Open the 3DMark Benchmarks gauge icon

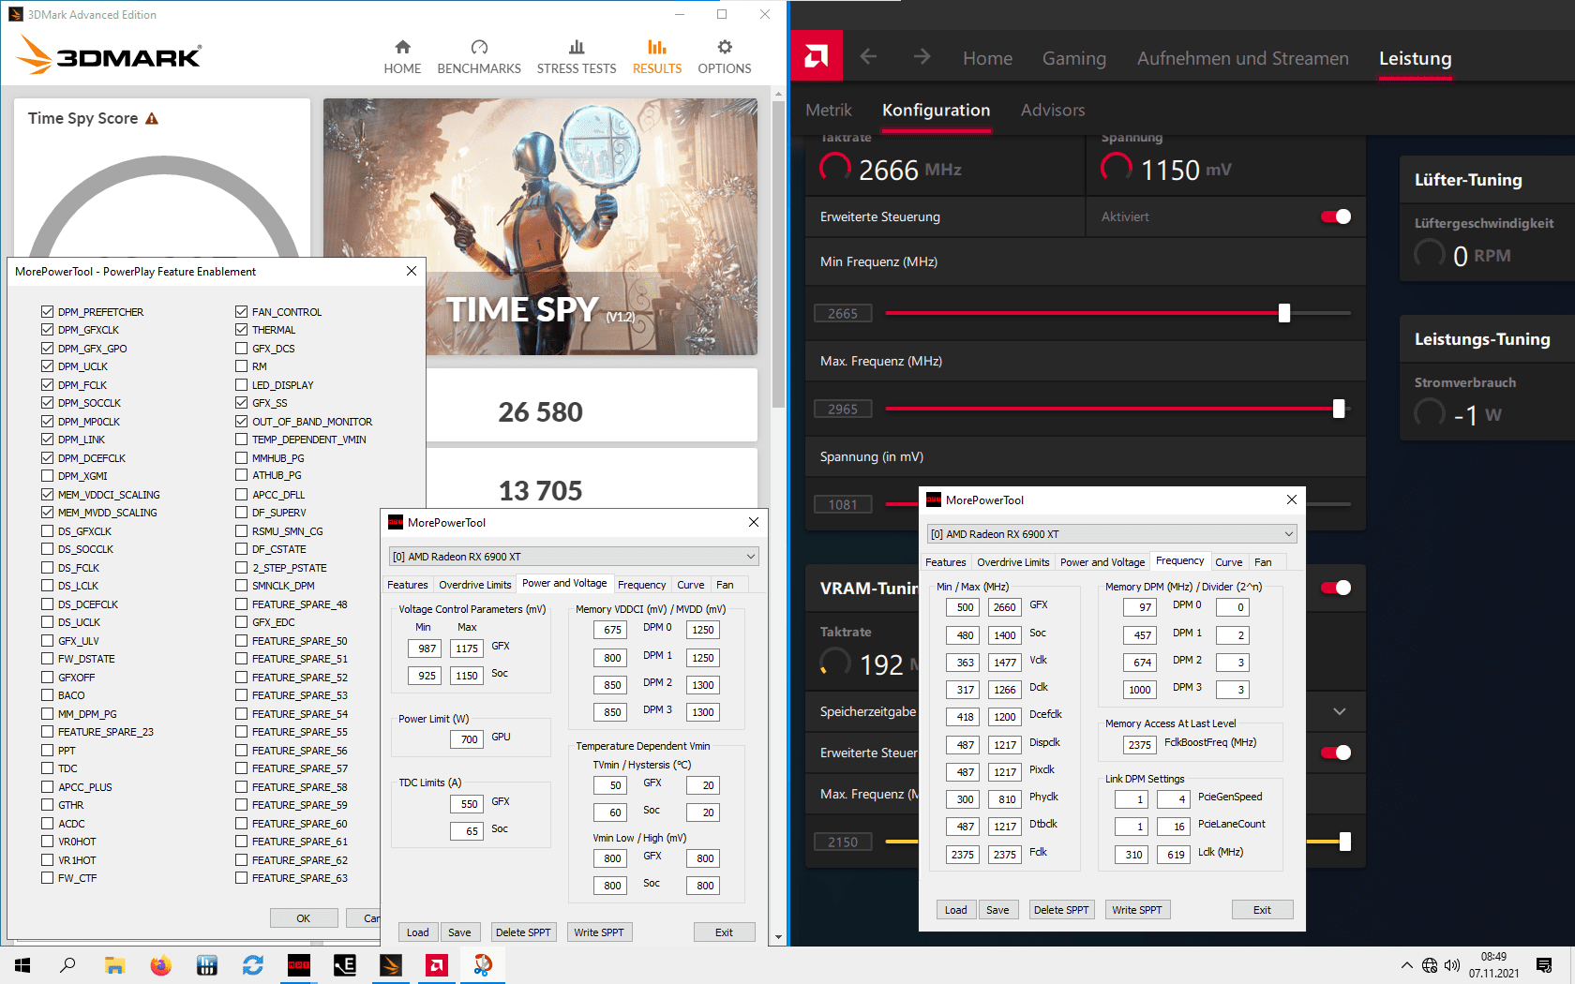tap(479, 47)
